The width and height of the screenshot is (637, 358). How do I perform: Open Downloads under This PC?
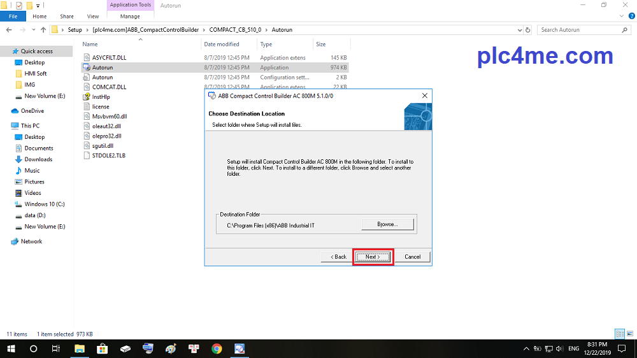point(38,159)
